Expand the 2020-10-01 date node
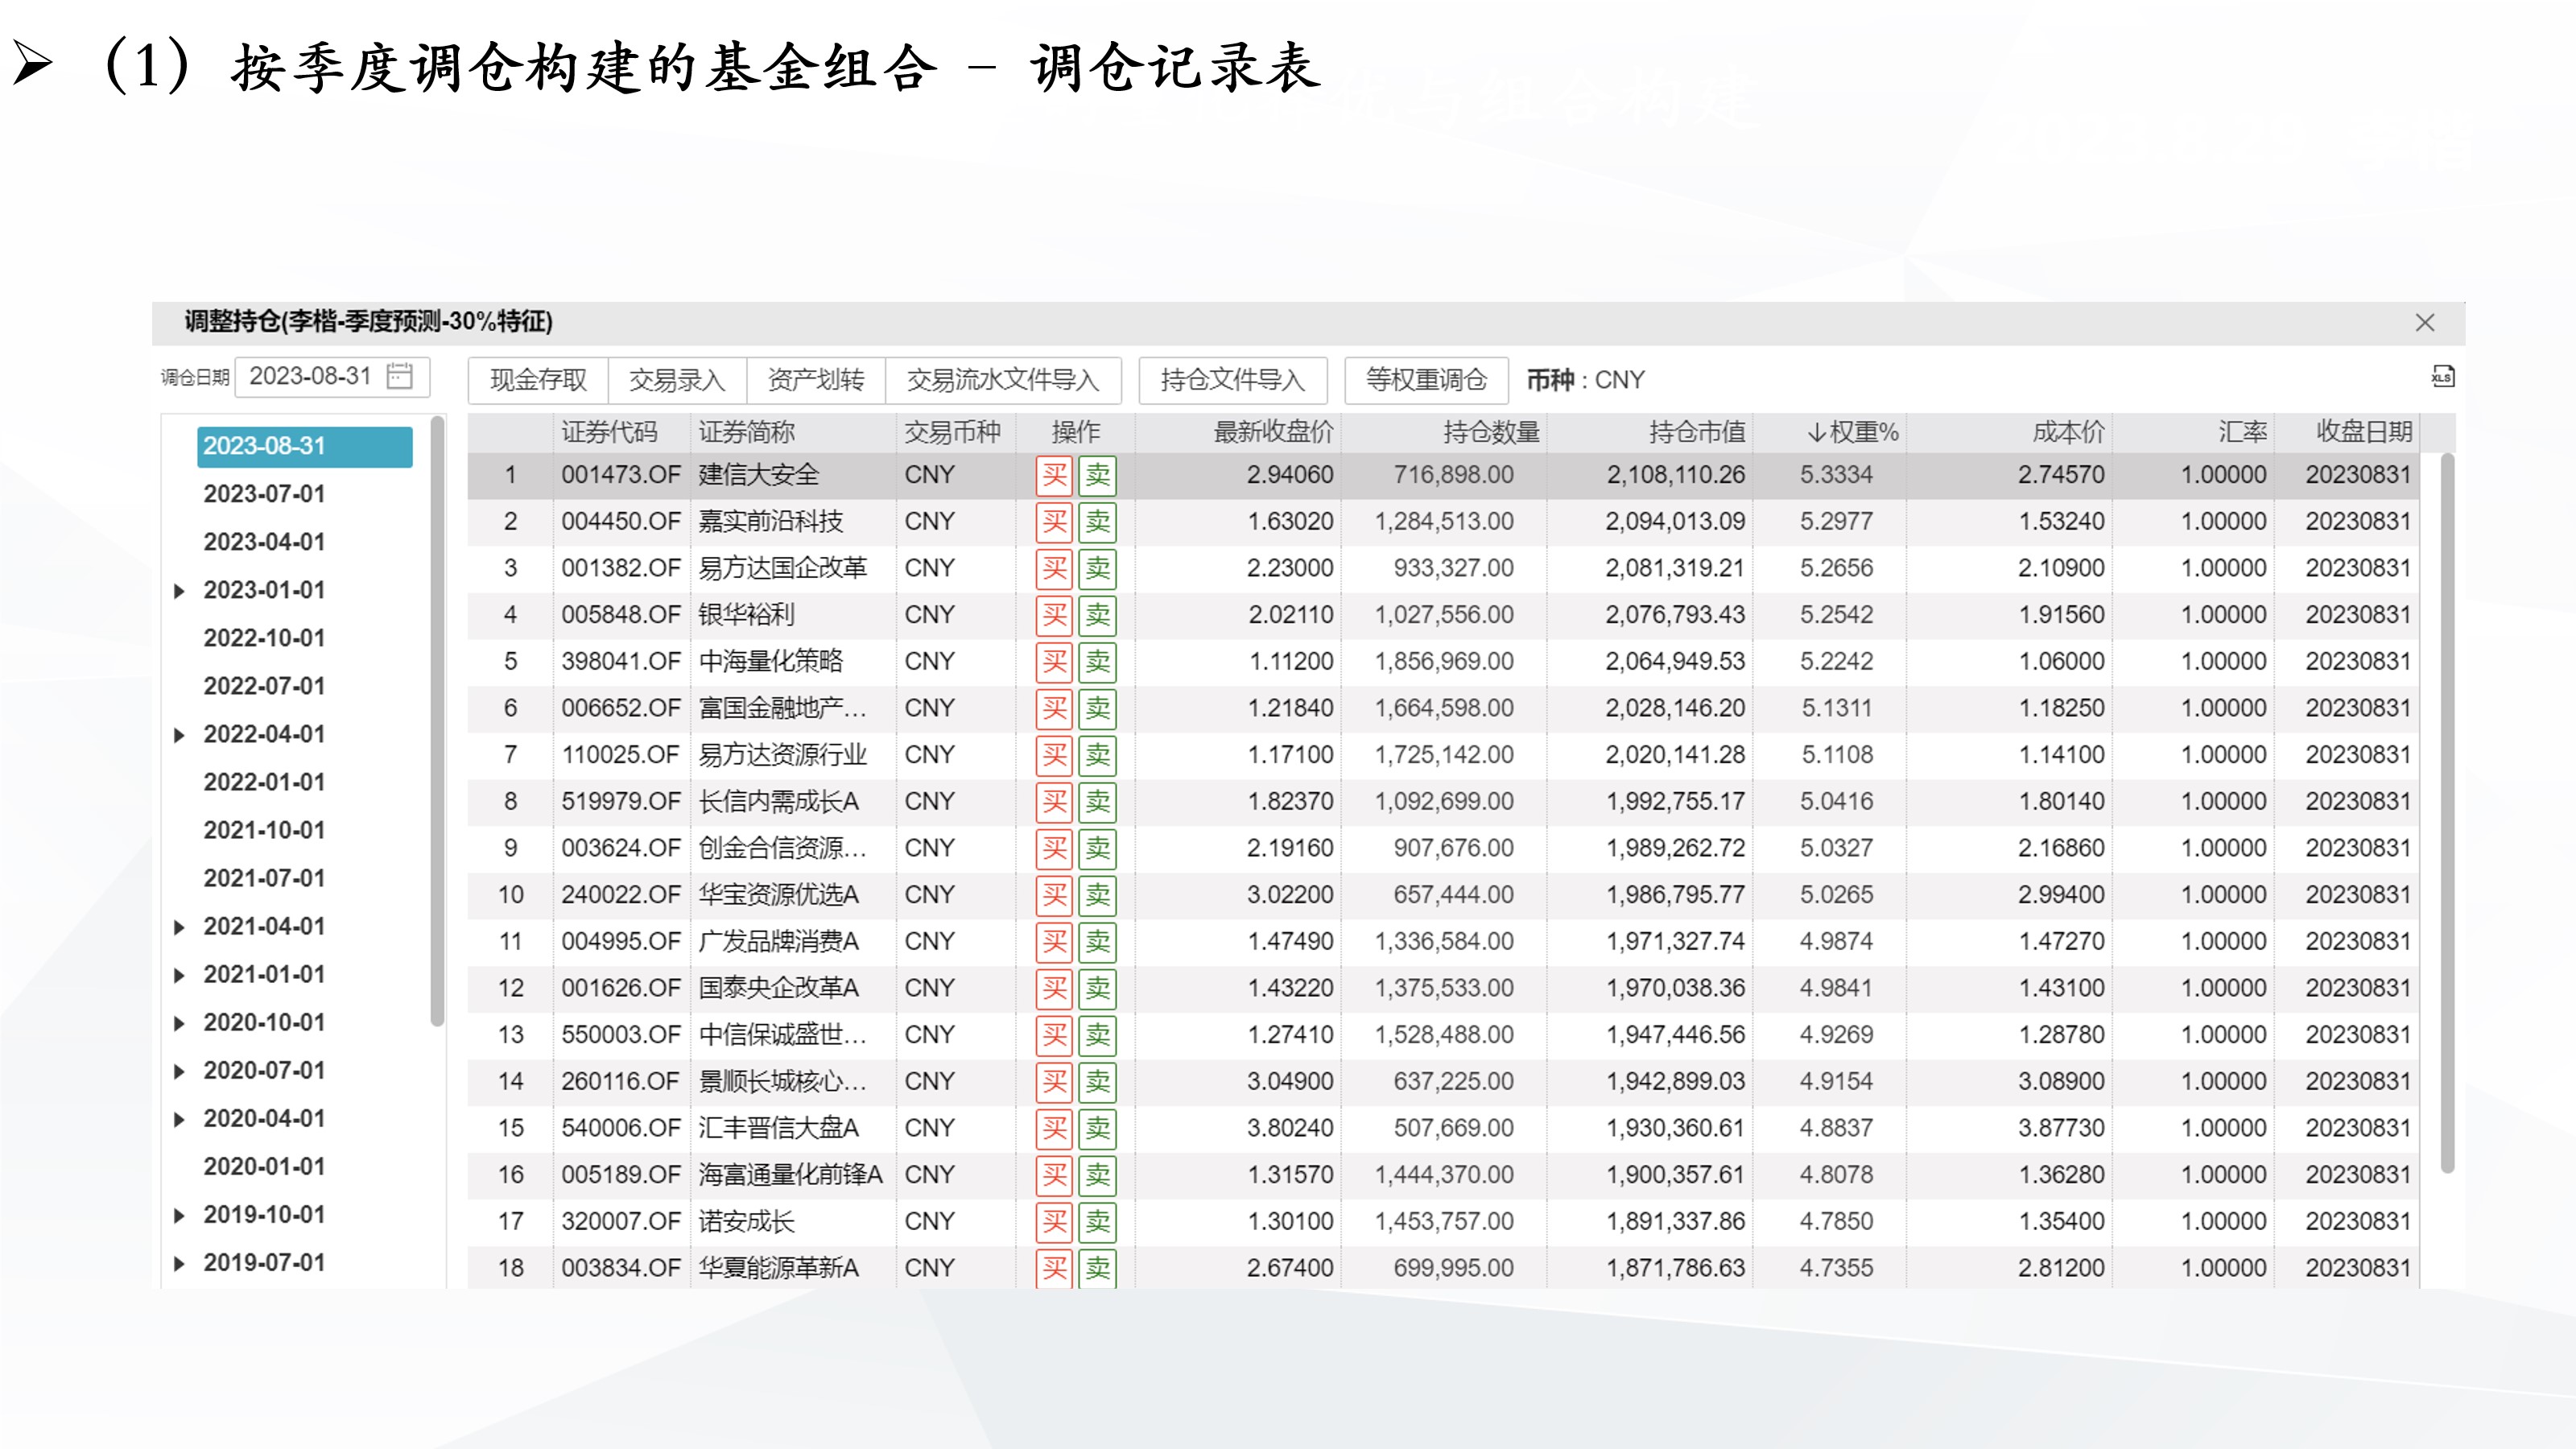 pyautogui.click(x=179, y=1023)
